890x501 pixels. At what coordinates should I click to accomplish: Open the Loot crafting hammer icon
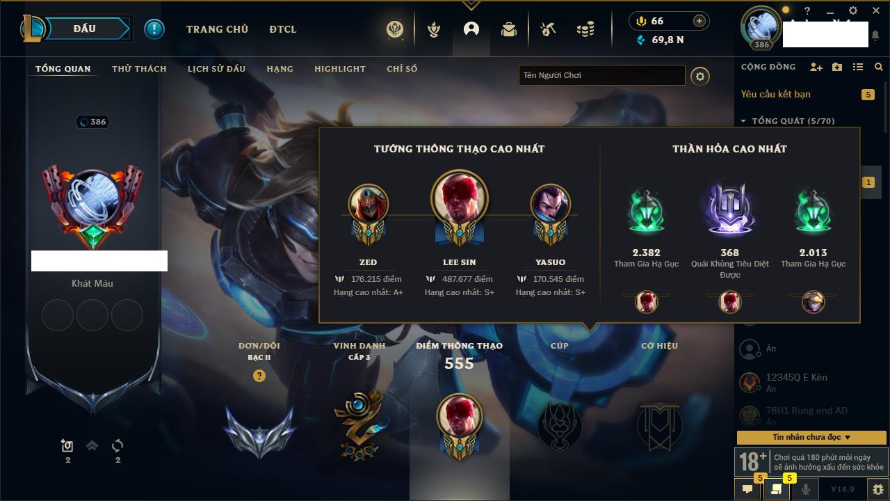pos(548,29)
